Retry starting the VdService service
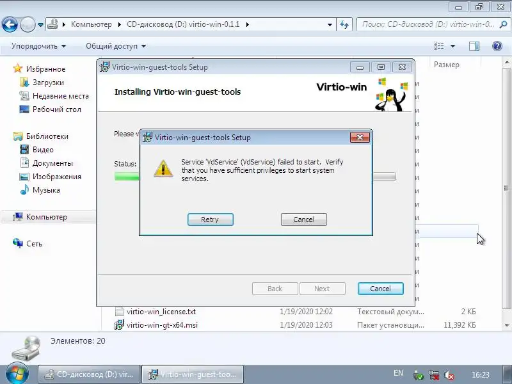The height and width of the screenshot is (384, 512). (211, 220)
